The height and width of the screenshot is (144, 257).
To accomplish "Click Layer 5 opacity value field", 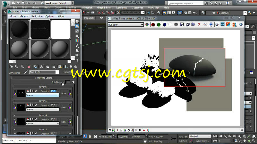I will point(53,105).
